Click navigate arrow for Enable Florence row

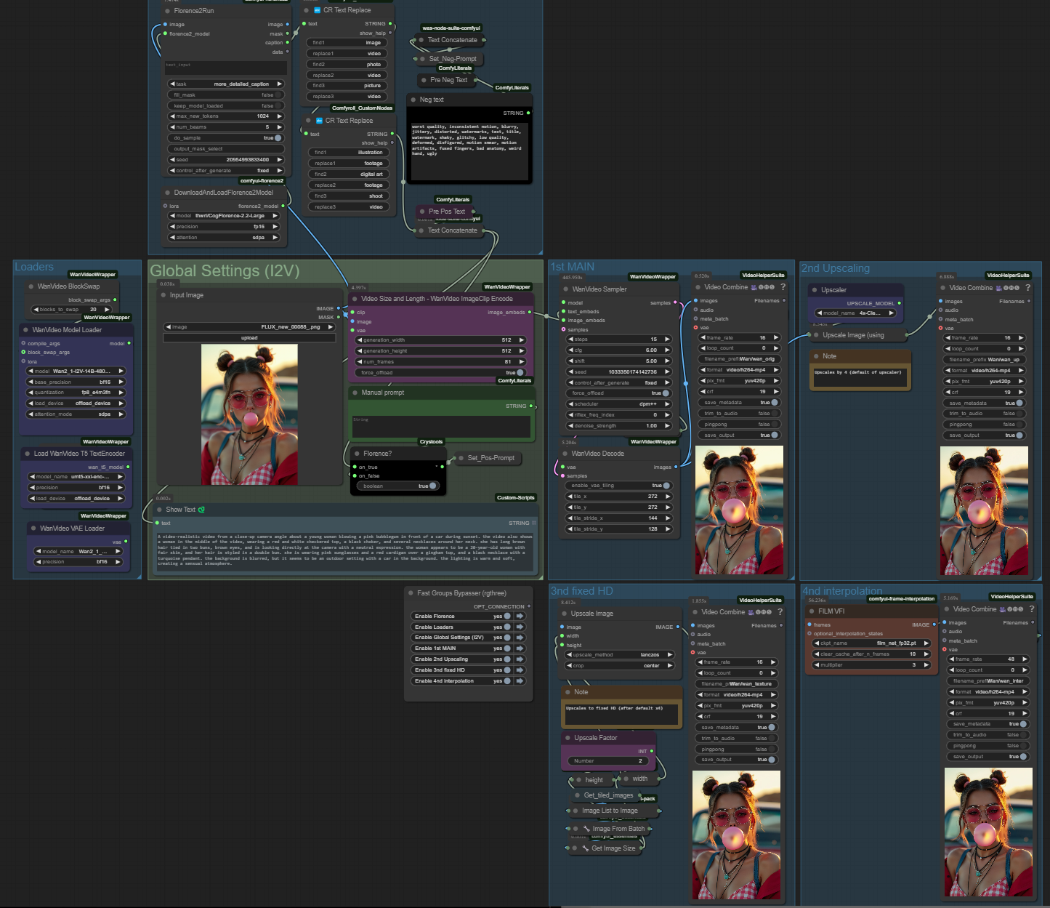520,616
